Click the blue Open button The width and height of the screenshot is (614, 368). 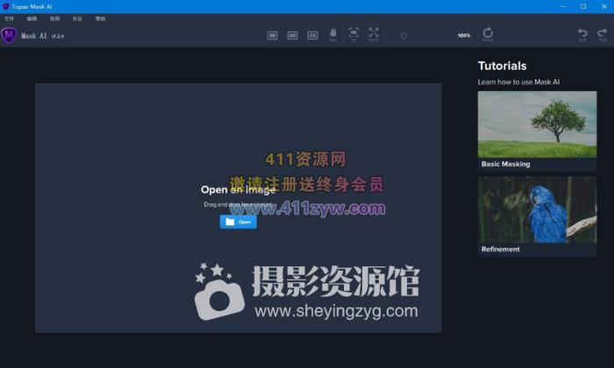[x=238, y=222]
